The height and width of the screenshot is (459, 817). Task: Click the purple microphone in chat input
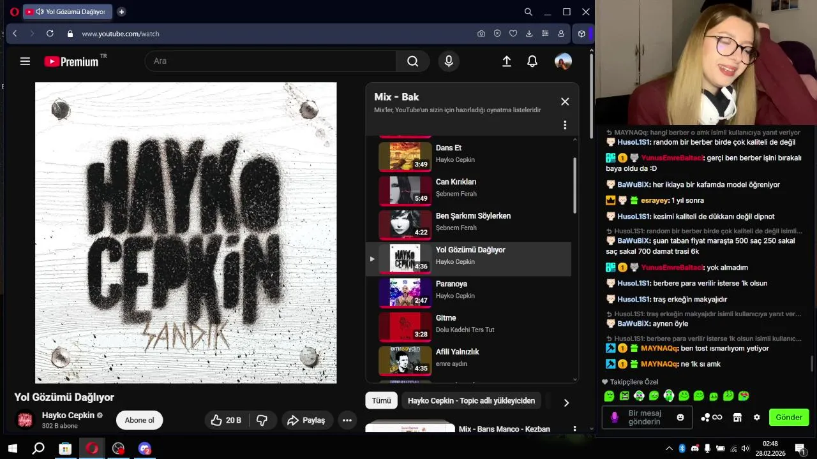(x=614, y=418)
